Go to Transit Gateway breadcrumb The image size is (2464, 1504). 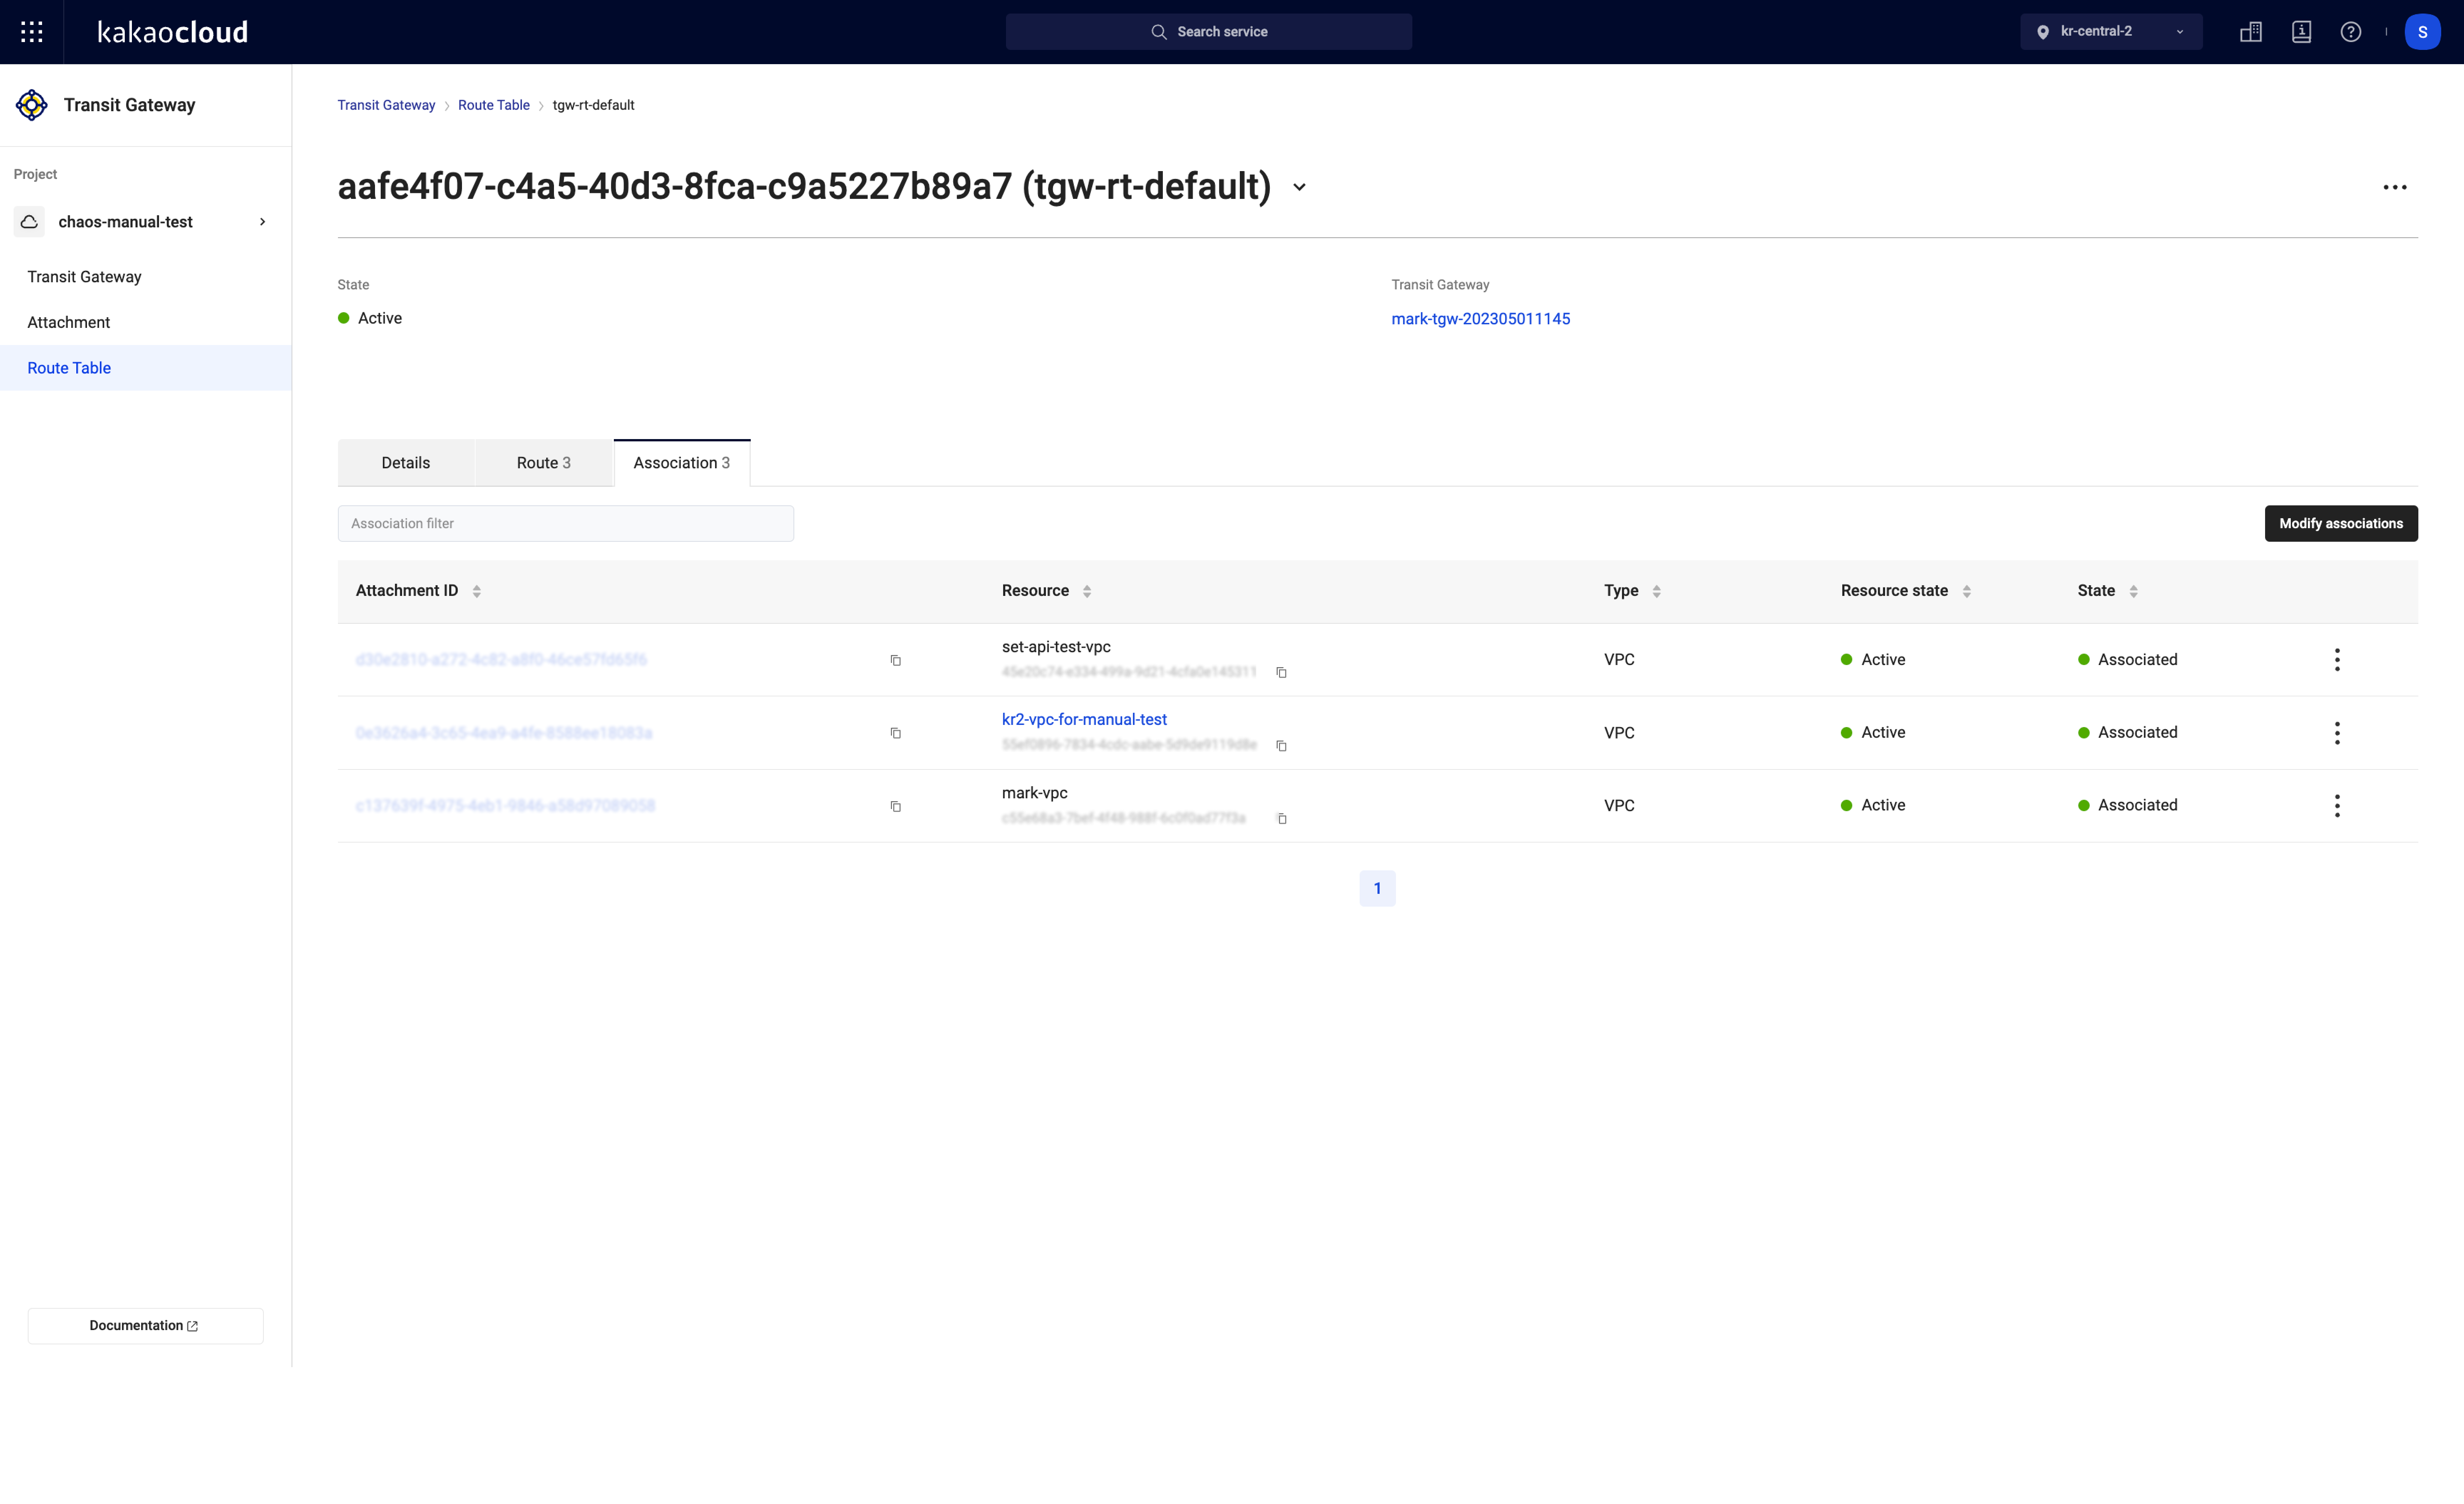(386, 105)
